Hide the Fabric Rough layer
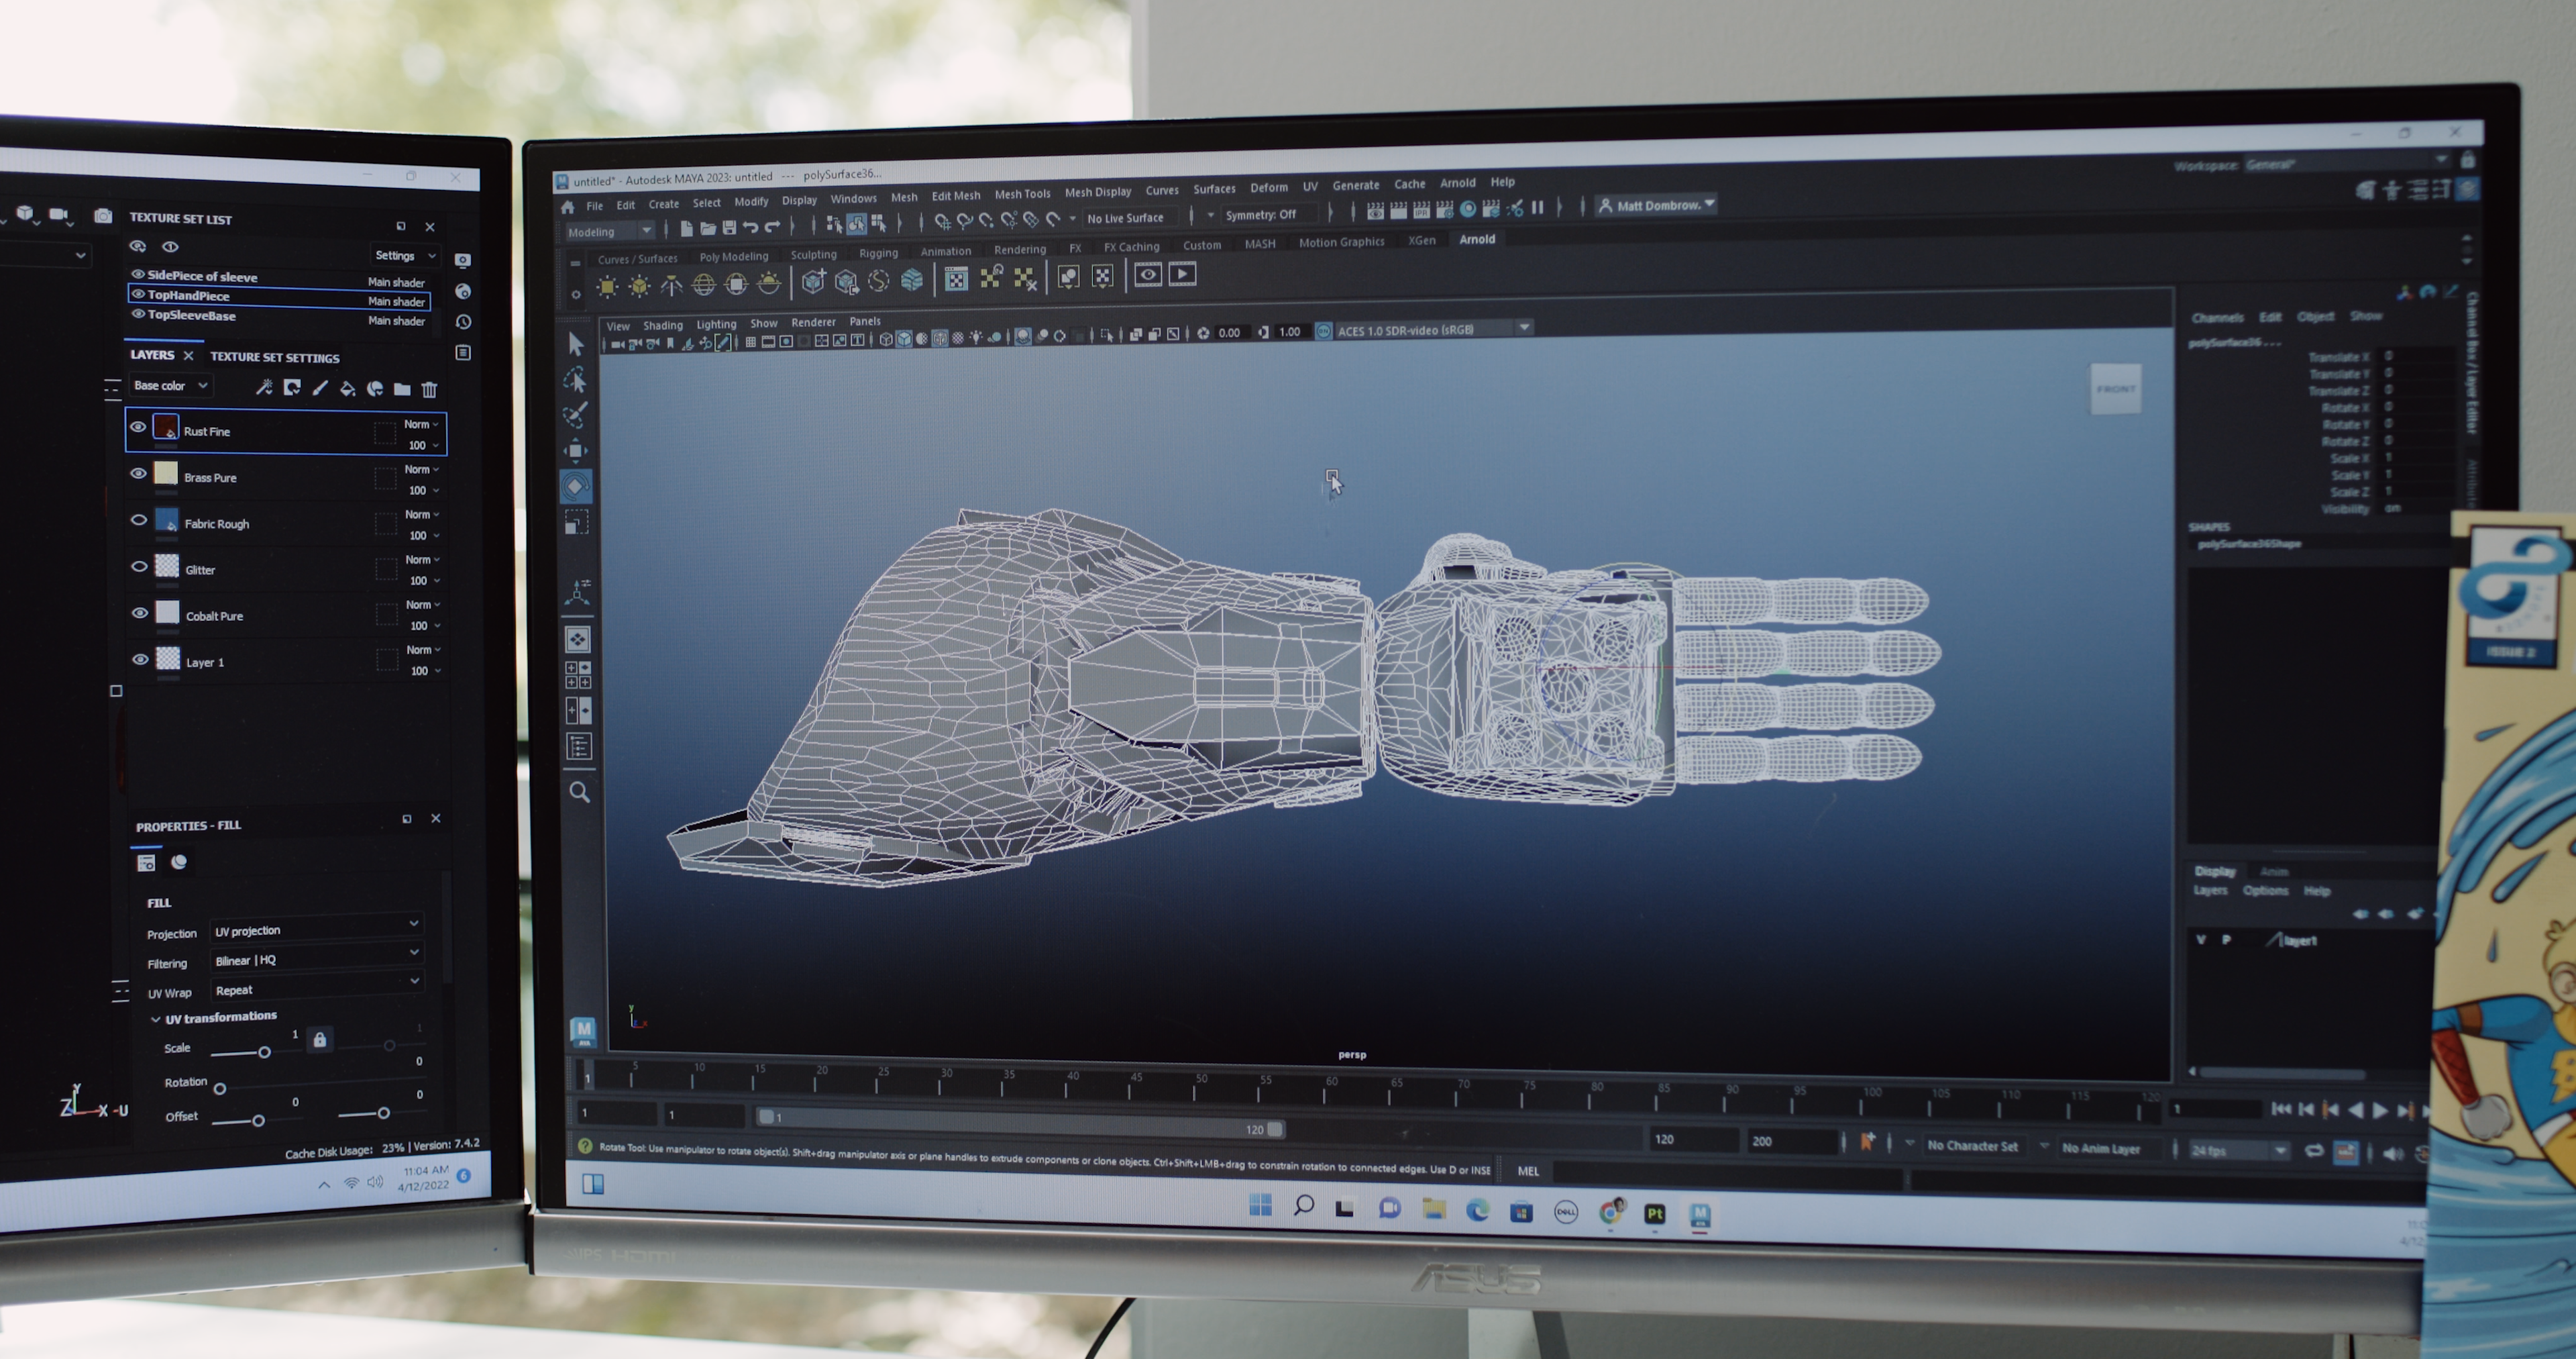Viewport: 2576px width, 1359px height. (139, 519)
